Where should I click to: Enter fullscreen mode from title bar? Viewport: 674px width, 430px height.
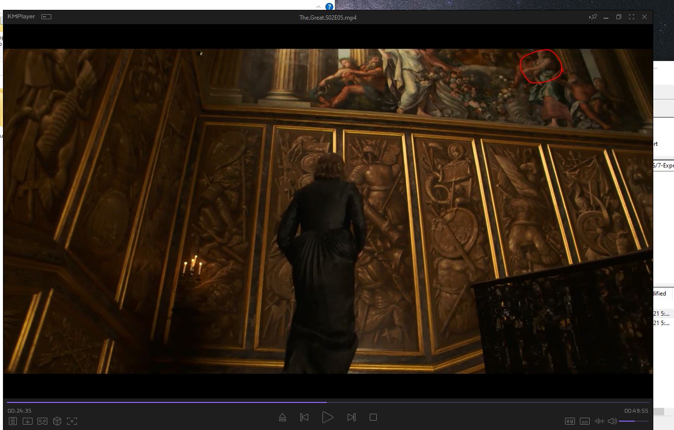[632, 17]
